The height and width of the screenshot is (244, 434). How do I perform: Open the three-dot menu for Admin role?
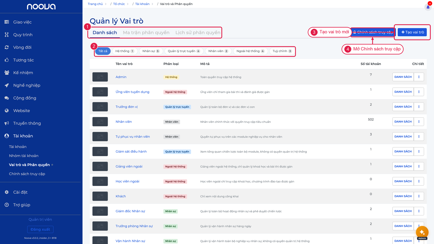coord(419,77)
